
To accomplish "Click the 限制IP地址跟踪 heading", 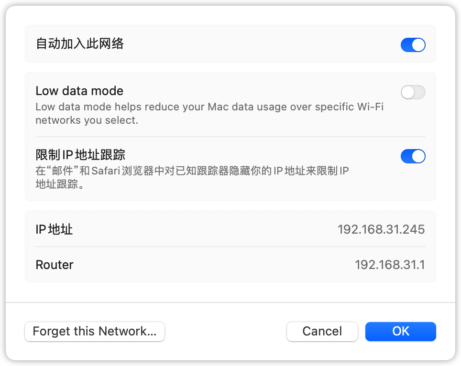I will click(80, 155).
